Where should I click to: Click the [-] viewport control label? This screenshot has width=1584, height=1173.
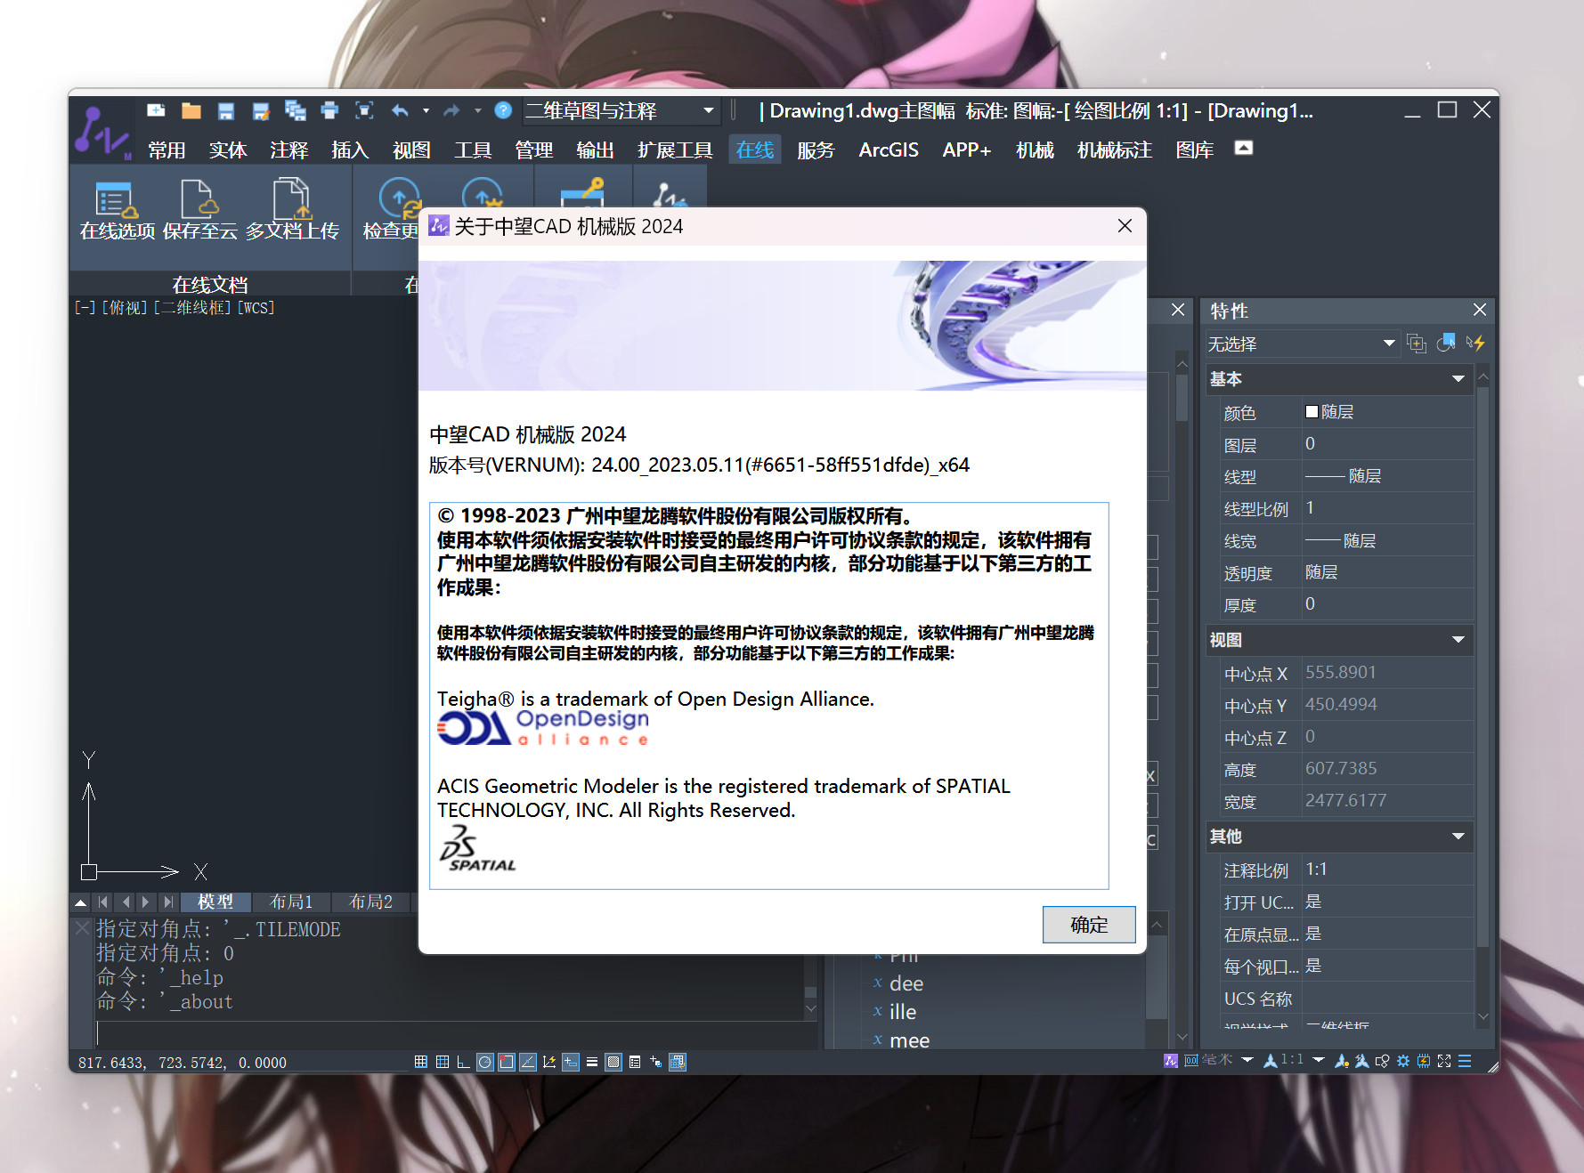coord(85,308)
